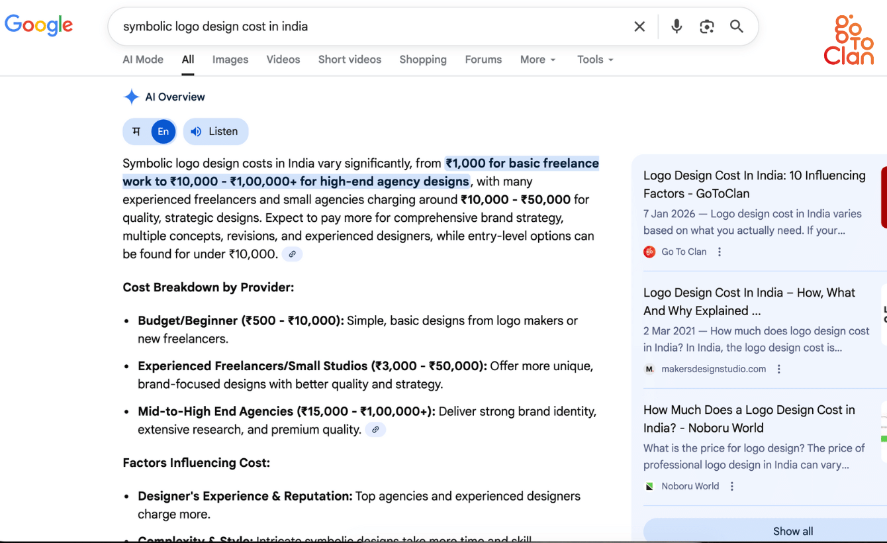Open the Noboru World result link
The width and height of the screenshot is (887, 543).
[749, 419]
